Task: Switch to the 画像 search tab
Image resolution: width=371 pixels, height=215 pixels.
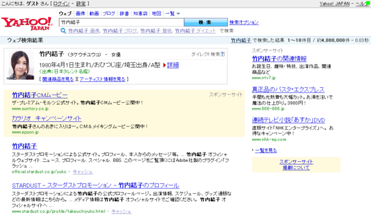Action: [x=81, y=13]
